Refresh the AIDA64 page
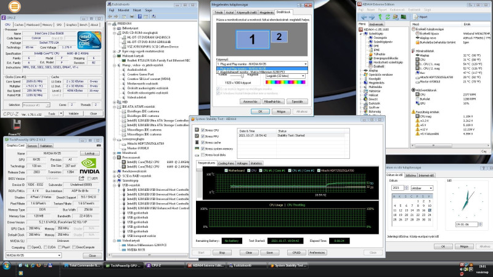This screenshot has height=277, width=493. click(x=388, y=17)
